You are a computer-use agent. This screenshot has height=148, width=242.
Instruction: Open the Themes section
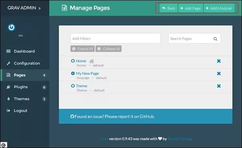coord(22,99)
